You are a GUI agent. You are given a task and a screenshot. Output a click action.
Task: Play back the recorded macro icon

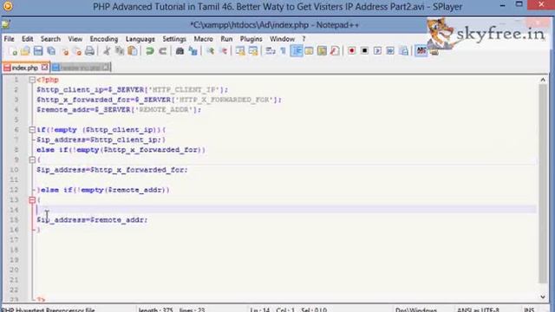coord(377,51)
